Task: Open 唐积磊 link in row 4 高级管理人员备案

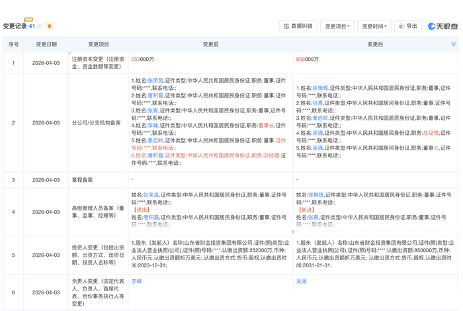Action: pos(150,217)
